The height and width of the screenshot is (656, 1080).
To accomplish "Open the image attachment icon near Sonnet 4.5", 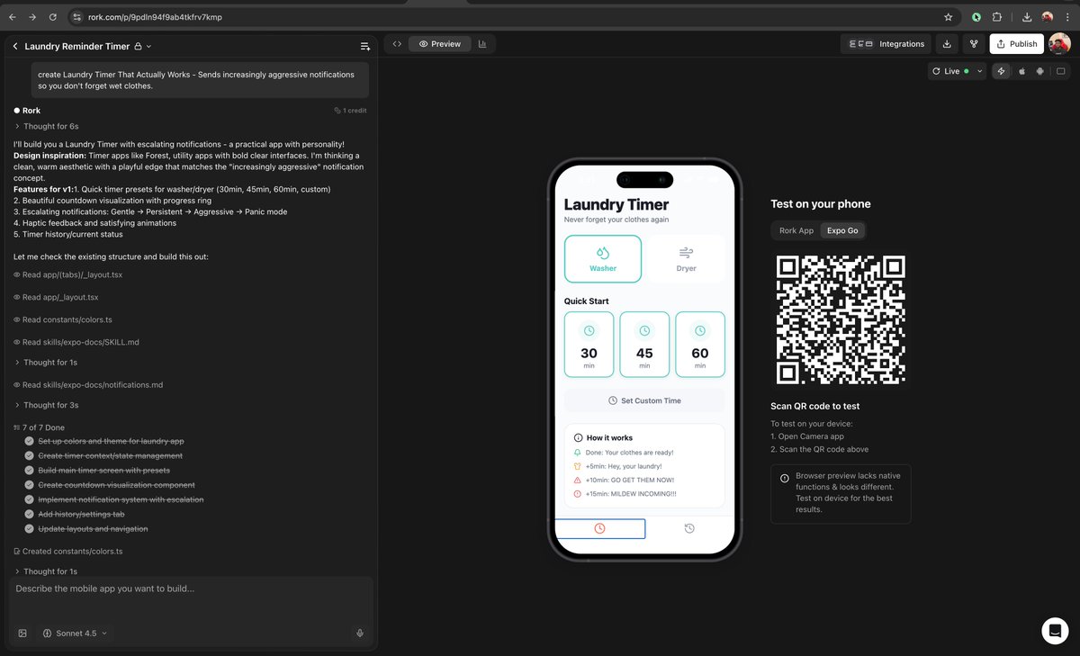I will [x=22, y=633].
